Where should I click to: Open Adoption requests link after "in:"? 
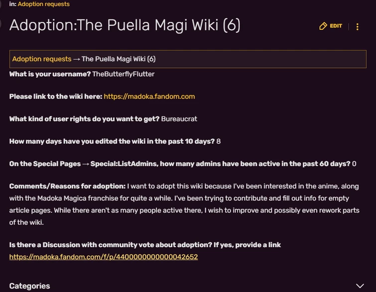pyautogui.click(x=43, y=4)
